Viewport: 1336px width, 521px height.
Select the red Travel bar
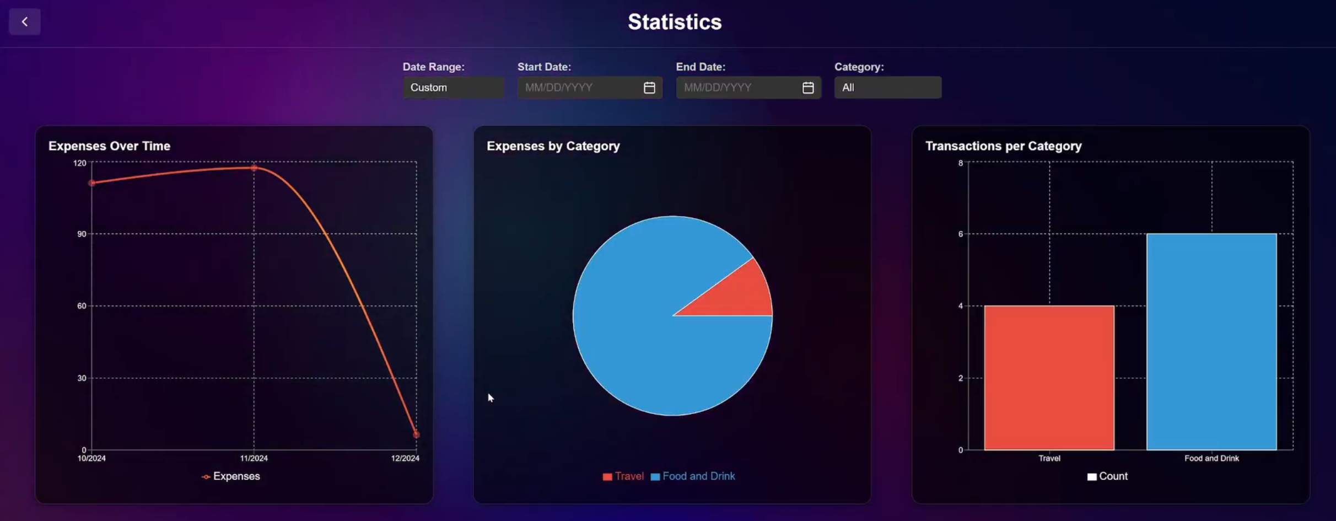coord(1049,378)
